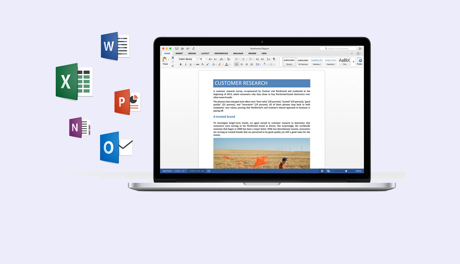Open the References tab

click(221, 53)
